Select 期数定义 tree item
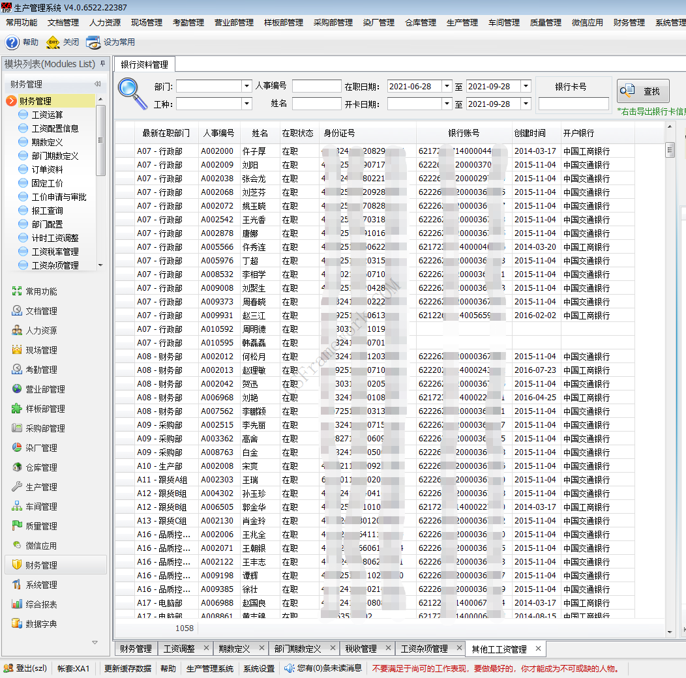686x678 pixels. 47,142
